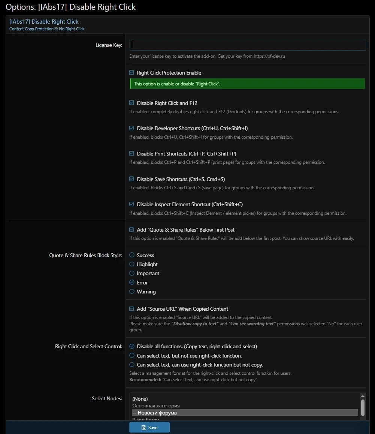
Task: Select (None) in Select Nodes list
Action: pos(245,399)
